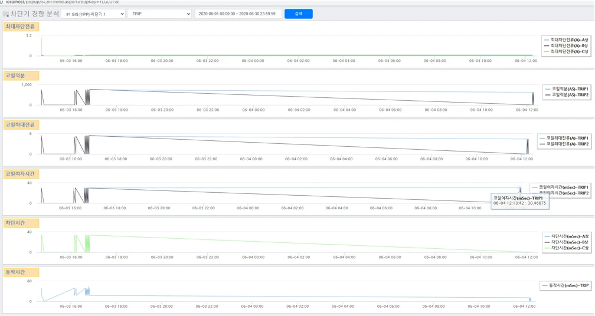
Task: Click the 코일여자시간 section header label
Action: point(21,174)
